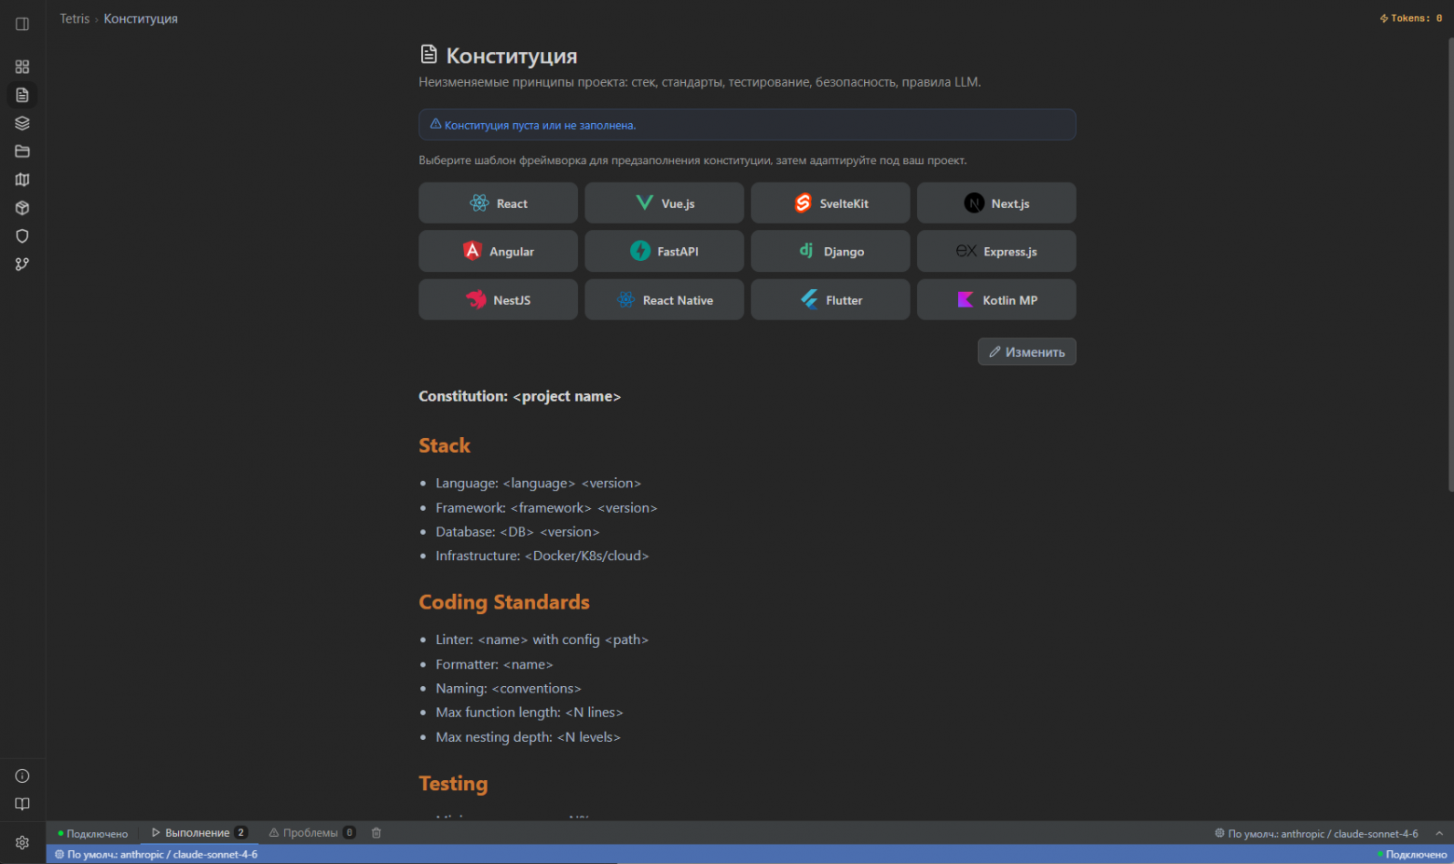Click the Изменить edit button
The image size is (1454, 864).
point(1027,352)
